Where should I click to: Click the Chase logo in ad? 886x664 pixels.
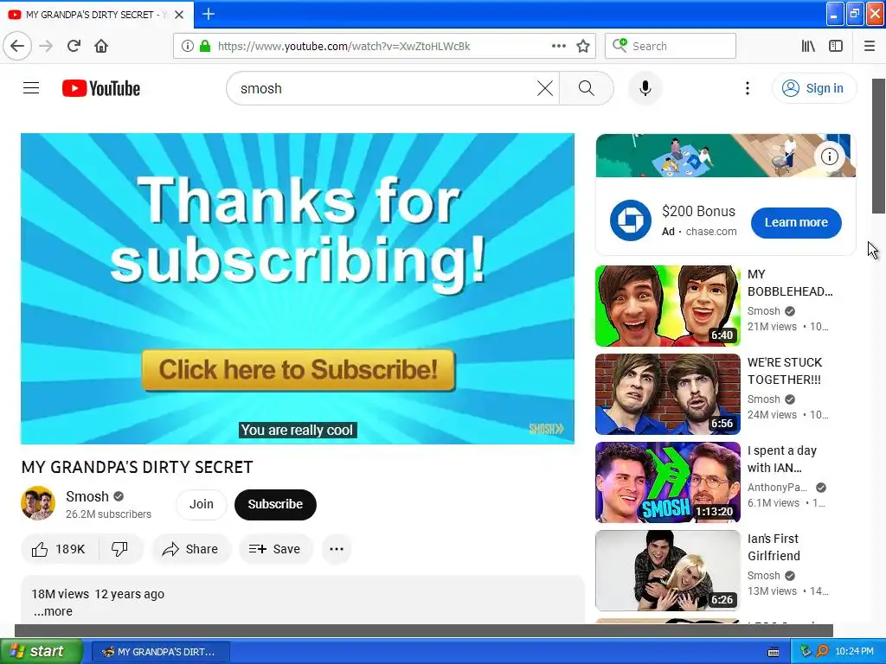[630, 220]
